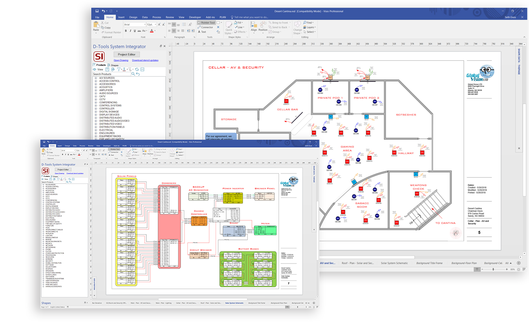Screen dimensions: 529x323
Task: Open Arial font name dropdown in back window
Action: pyautogui.click(x=145, y=24)
